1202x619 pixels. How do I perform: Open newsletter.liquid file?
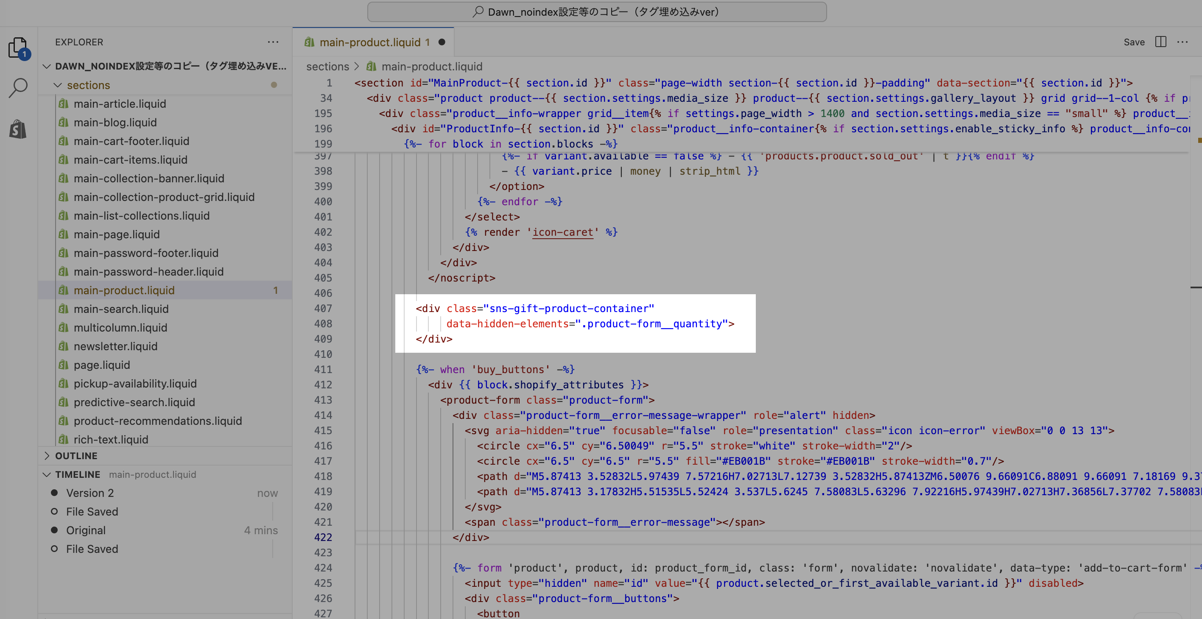click(116, 346)
